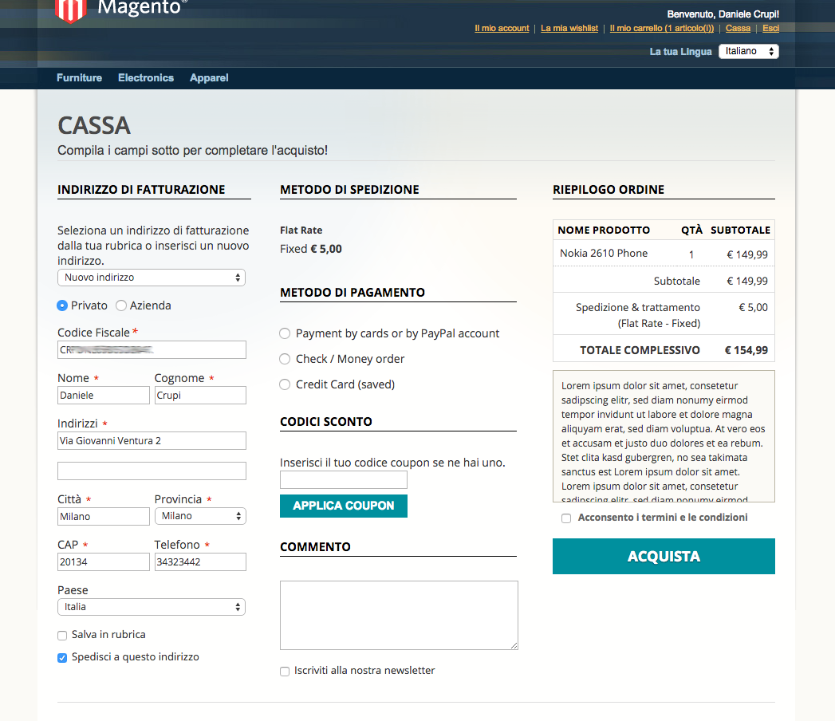Follow the Cassa header link

(x=738, y=28)
